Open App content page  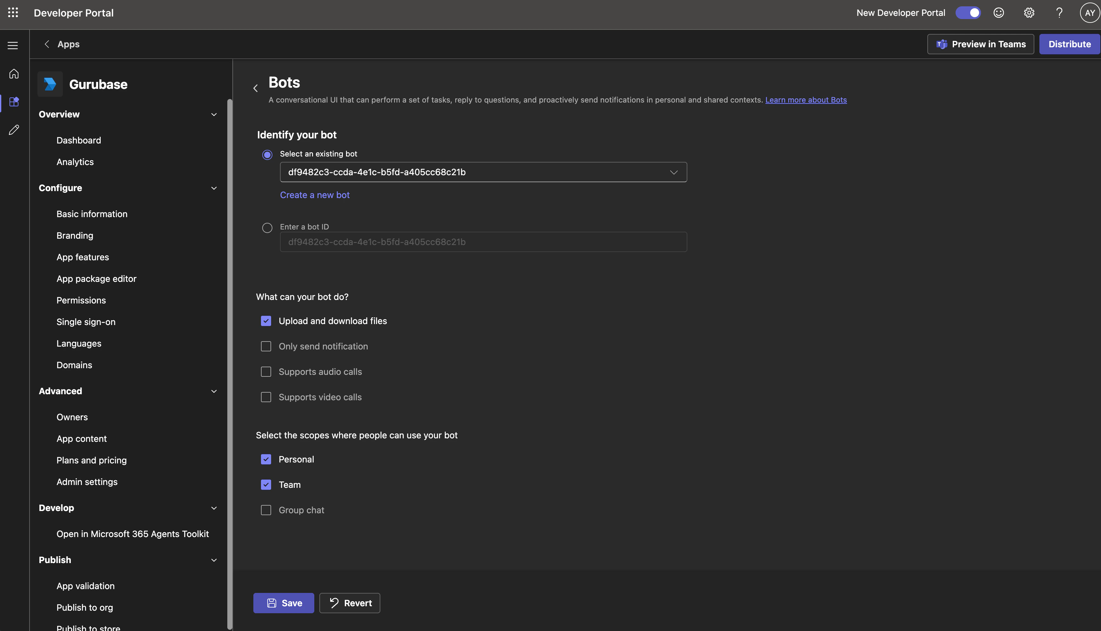82,439
